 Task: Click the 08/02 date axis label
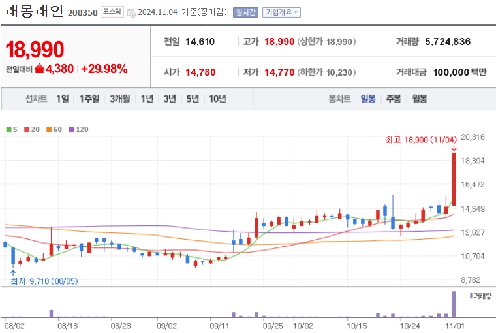point(14,326)
